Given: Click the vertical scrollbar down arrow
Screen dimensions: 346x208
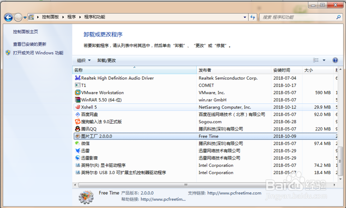Looking at the screenshot, I should 340,179.
